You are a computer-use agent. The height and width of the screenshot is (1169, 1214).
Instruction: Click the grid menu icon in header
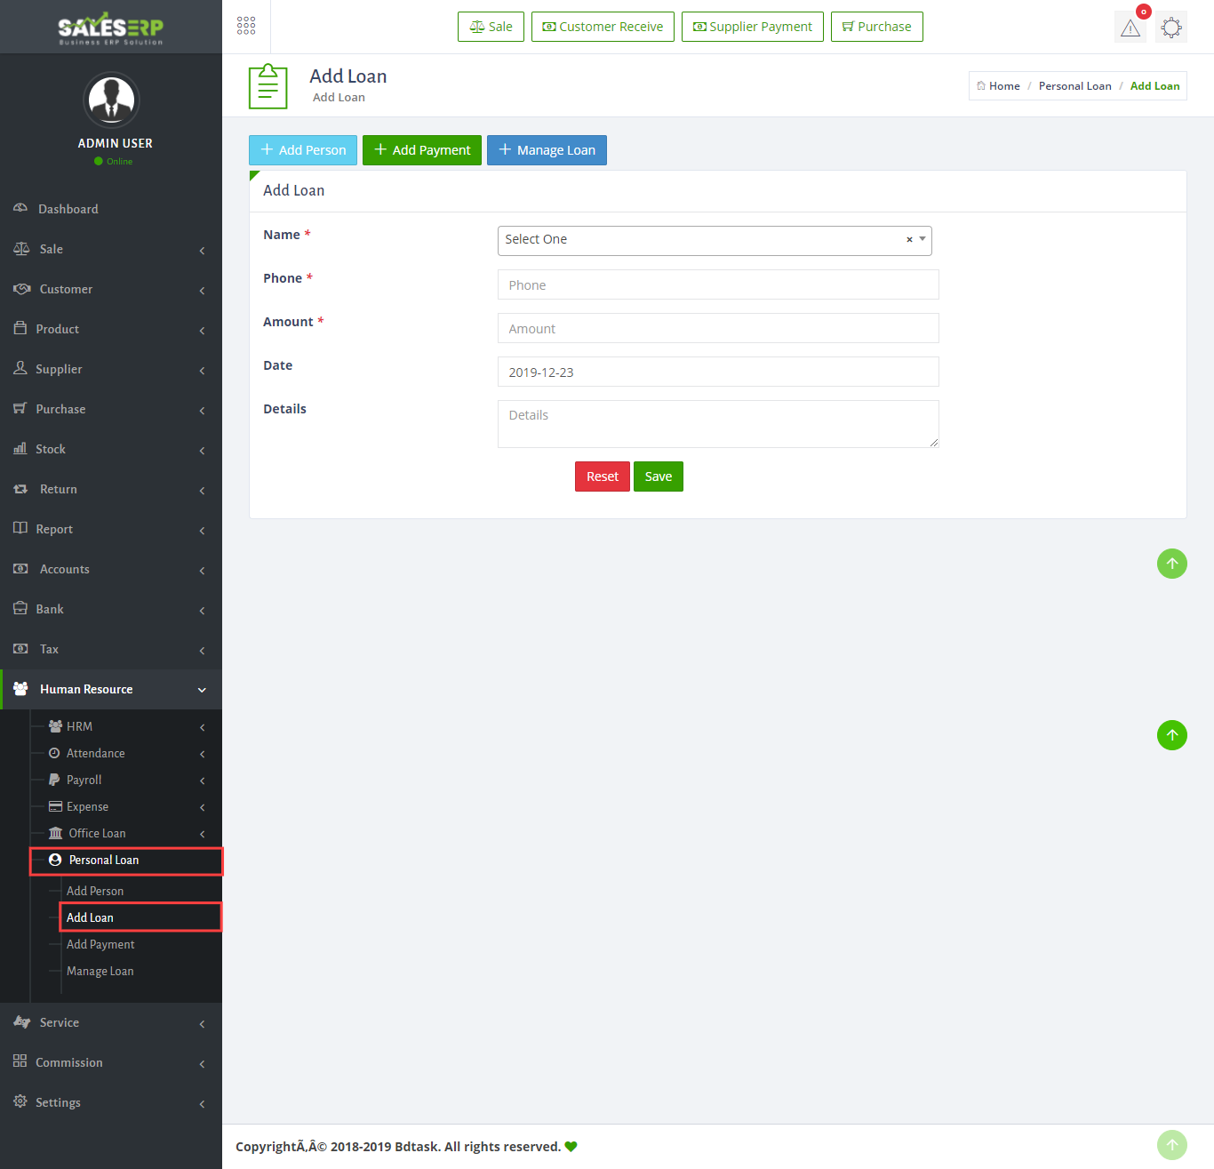click(x=246, y=26)
